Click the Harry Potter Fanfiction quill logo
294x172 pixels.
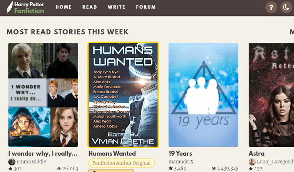tap(25, 8)
